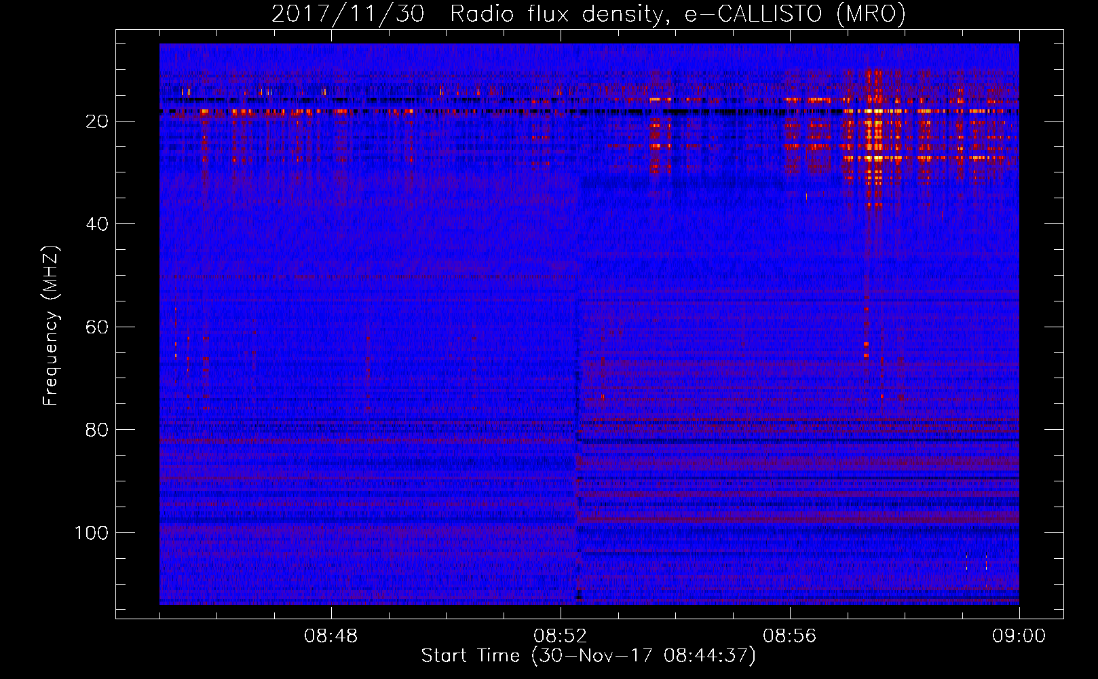Click the 09:00 time tick label

(x=1019, y=636)
